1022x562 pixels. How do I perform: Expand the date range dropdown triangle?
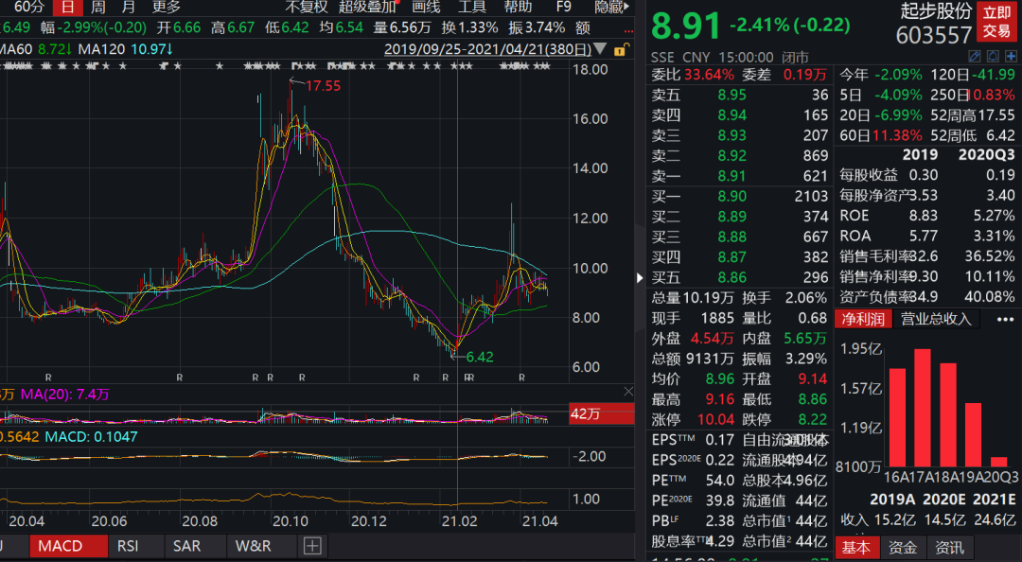point(601,49)
